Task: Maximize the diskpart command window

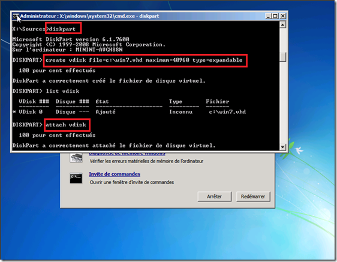Action: click(275, 16)
